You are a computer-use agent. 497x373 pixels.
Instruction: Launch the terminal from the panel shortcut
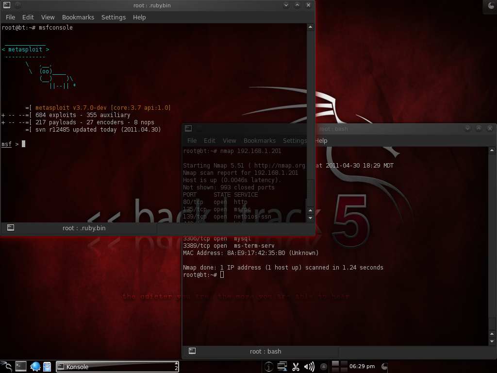(20, 367)
